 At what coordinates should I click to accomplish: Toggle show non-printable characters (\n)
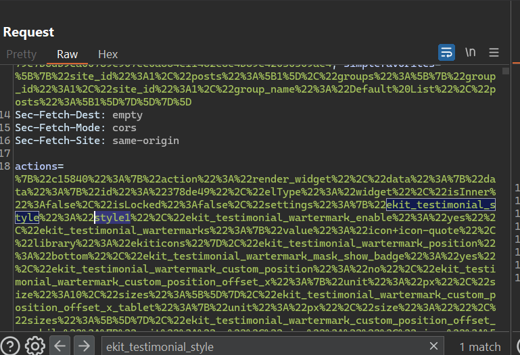point(470,52)
